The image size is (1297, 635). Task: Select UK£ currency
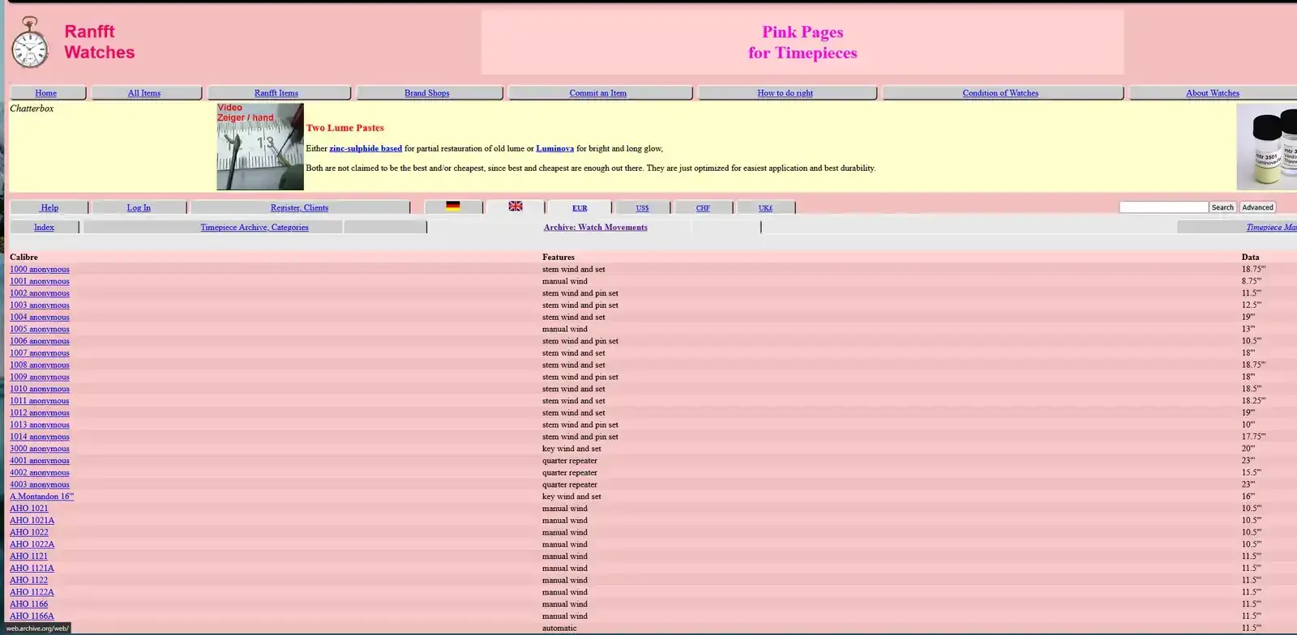coord(765,208)
